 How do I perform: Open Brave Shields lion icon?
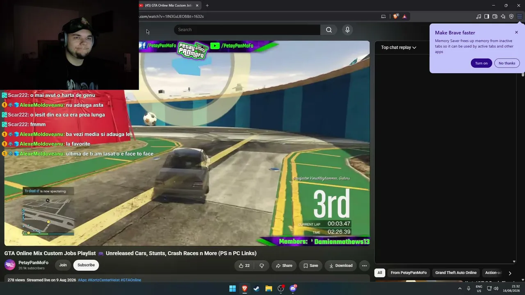click(x=395, y=16)
